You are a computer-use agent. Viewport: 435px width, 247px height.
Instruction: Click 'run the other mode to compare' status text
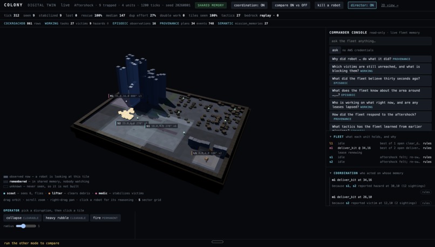tap(32, 243)
